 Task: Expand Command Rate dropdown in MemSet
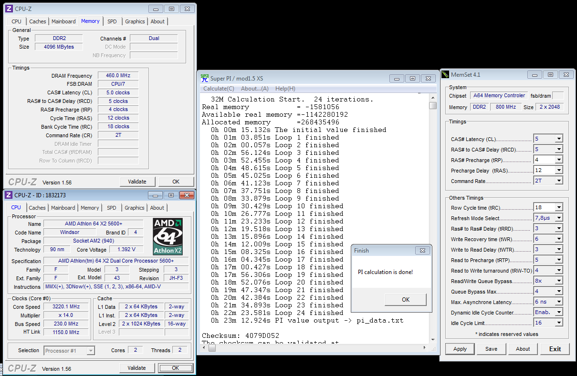click(558, 181)
